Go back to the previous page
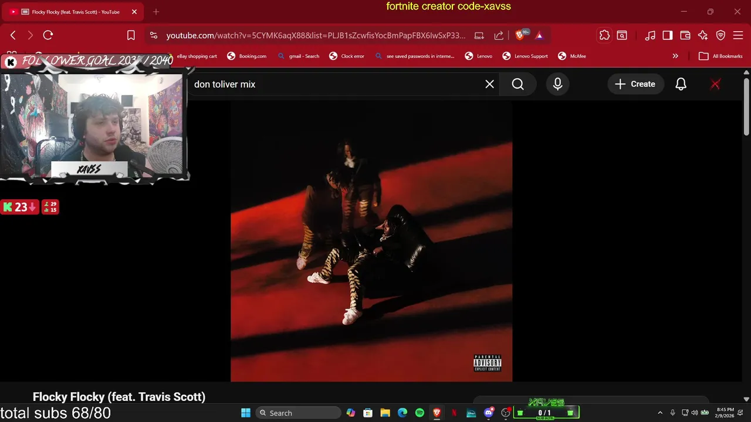This screenshot has width=751, height=422. [x=13, y=35]
